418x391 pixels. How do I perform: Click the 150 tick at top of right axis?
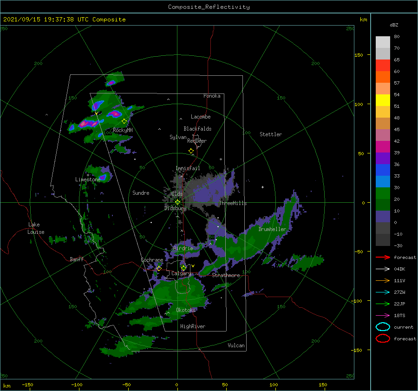pos(359,55)
